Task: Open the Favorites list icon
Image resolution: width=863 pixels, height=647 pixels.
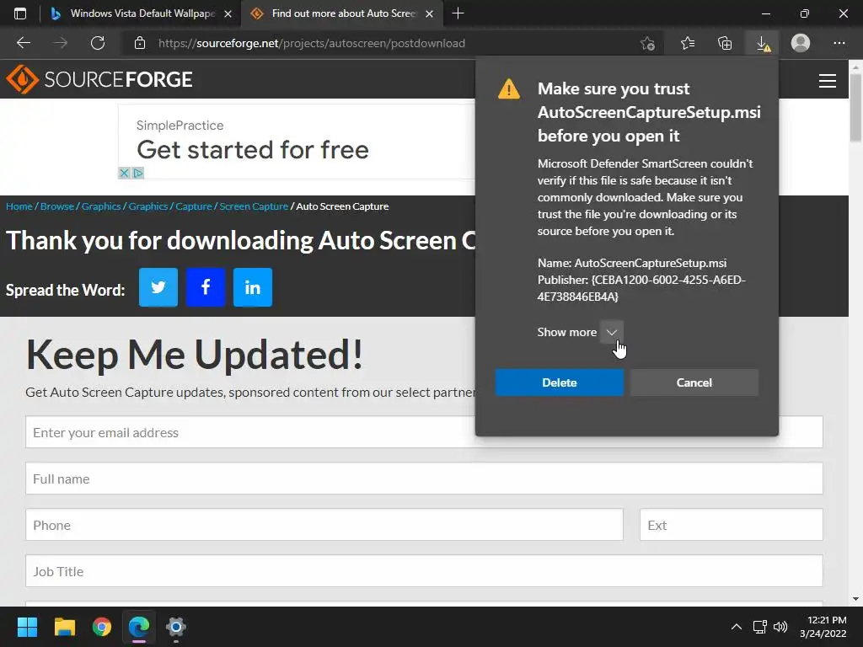Action: pos(688,43)
